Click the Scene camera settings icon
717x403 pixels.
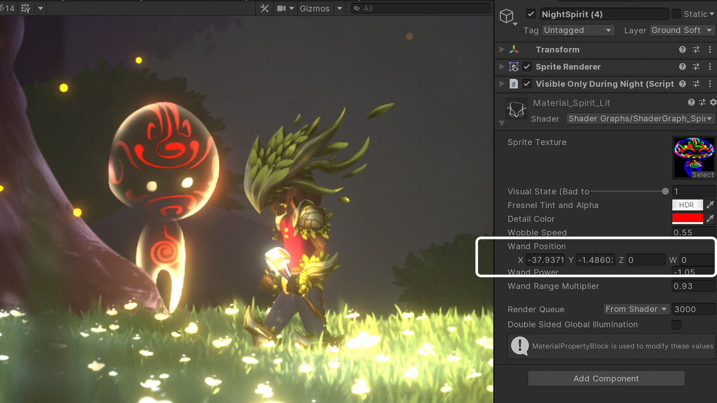click(281, 8)
